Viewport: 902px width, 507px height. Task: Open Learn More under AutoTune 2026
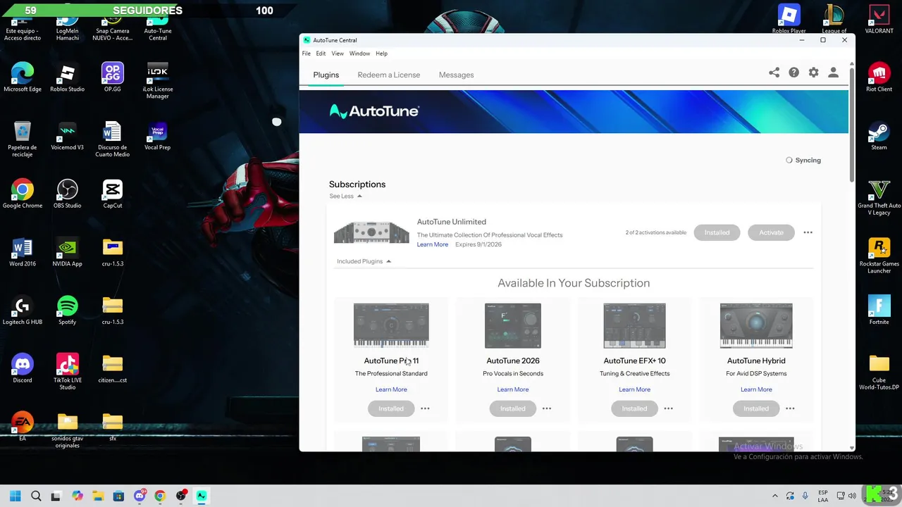(512, 389)
